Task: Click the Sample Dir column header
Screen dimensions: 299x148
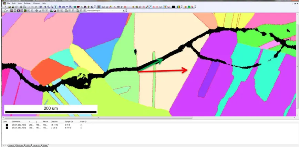Action: (x=68, y=121)
